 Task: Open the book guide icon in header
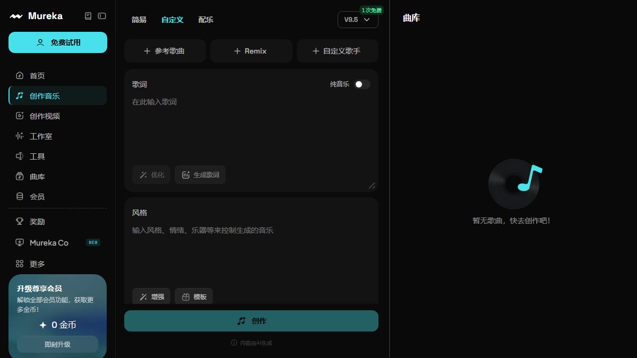(88, 16)
